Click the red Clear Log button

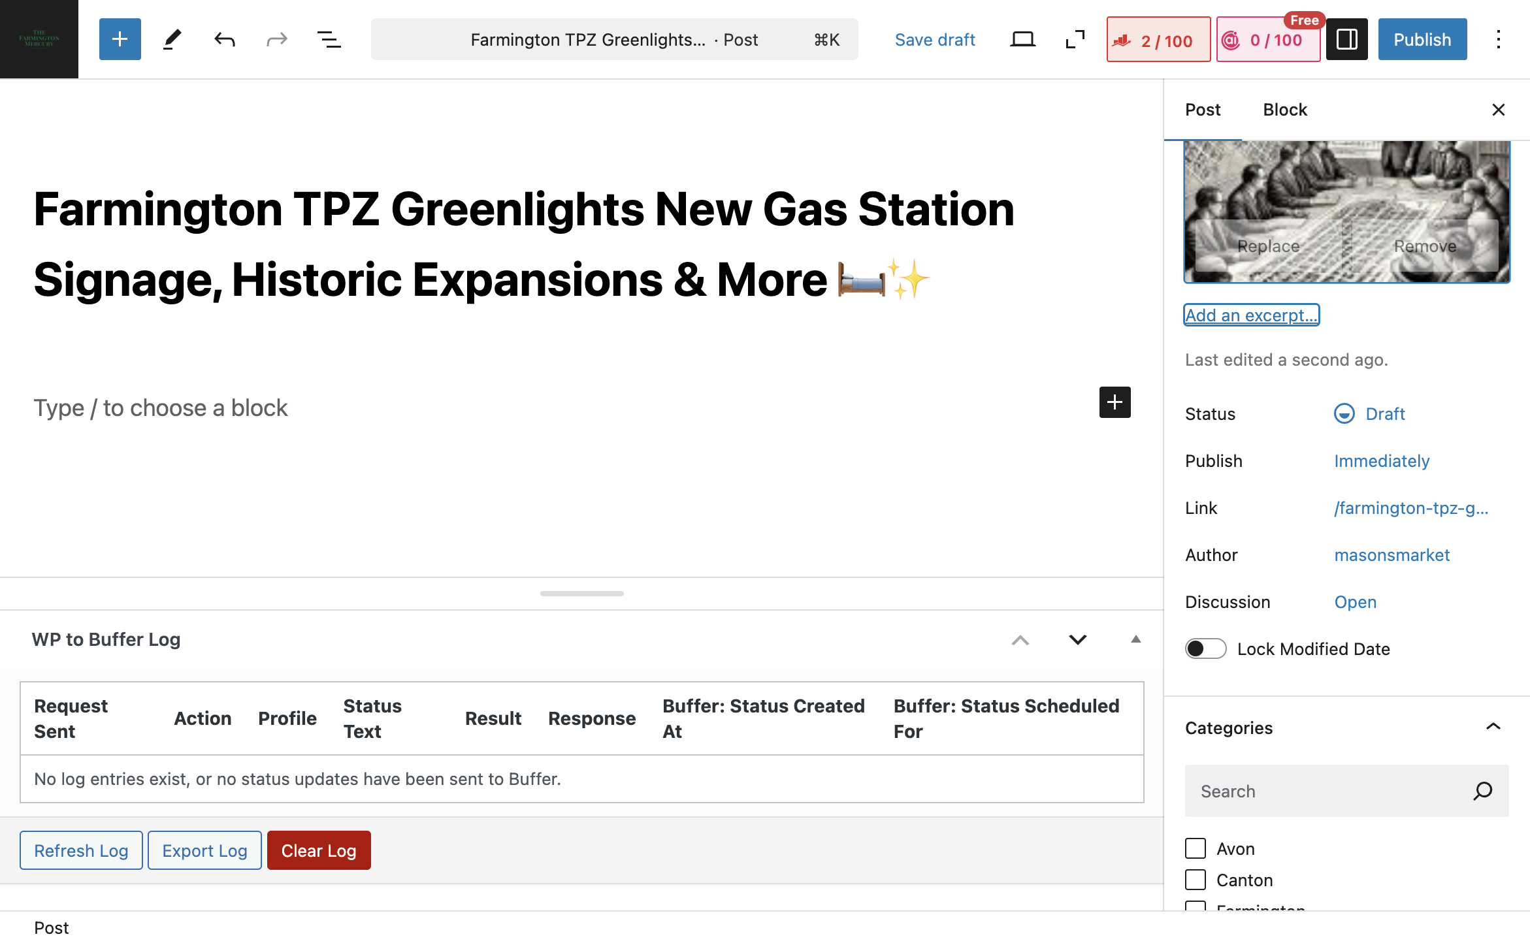(x=319, y=850)
